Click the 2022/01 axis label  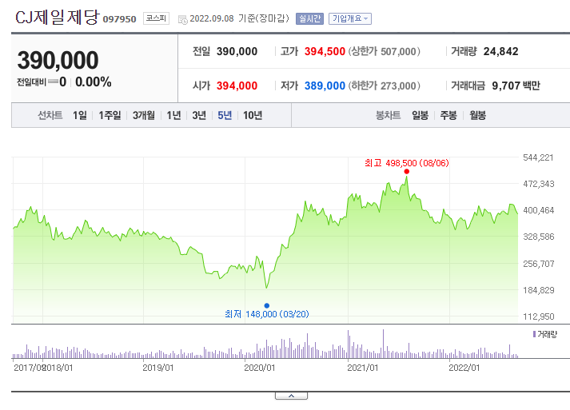(x=464, y=368)
